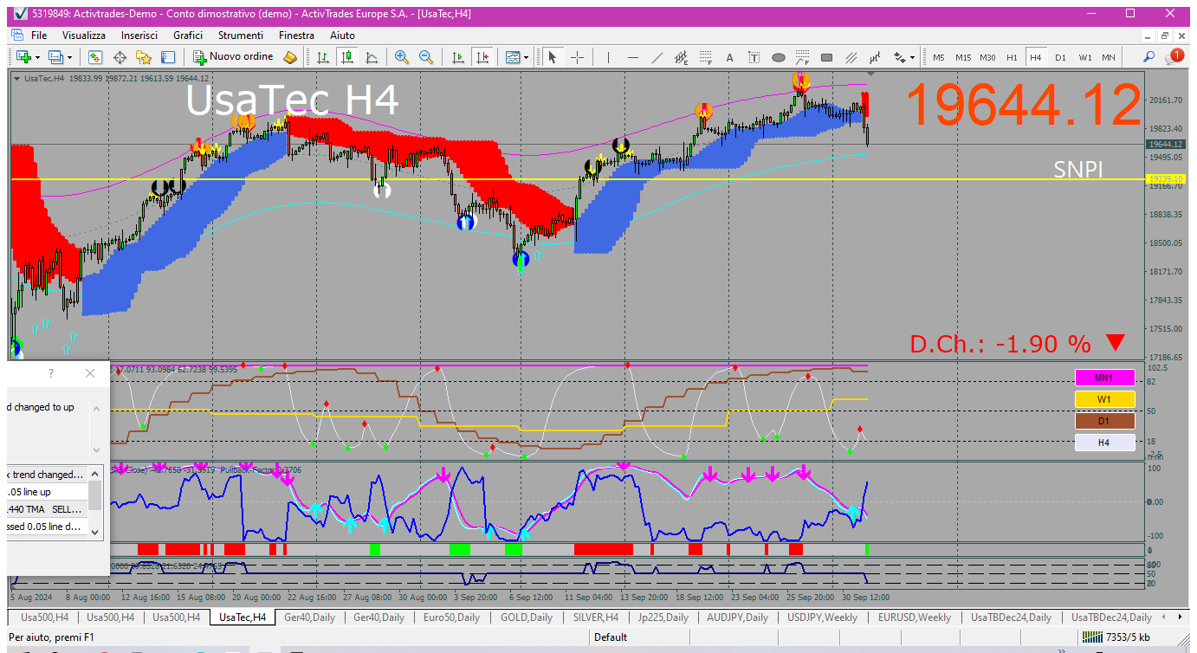Expand the Profiles dropdown arrow
This screenshot has height=653, width=1197.
click(70, 57)
